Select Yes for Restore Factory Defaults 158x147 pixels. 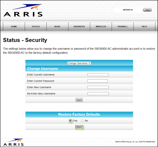click(70, 121)
